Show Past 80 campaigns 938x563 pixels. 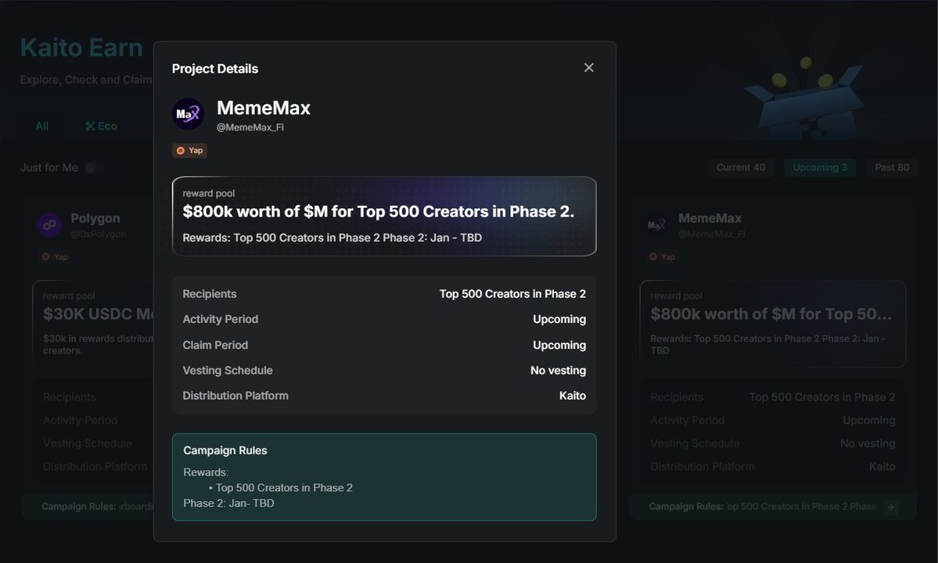[x=892, y=167]
